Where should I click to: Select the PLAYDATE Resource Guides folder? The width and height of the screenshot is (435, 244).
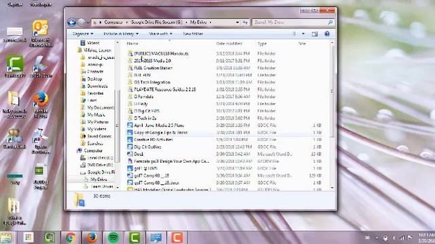coord(164,89)
